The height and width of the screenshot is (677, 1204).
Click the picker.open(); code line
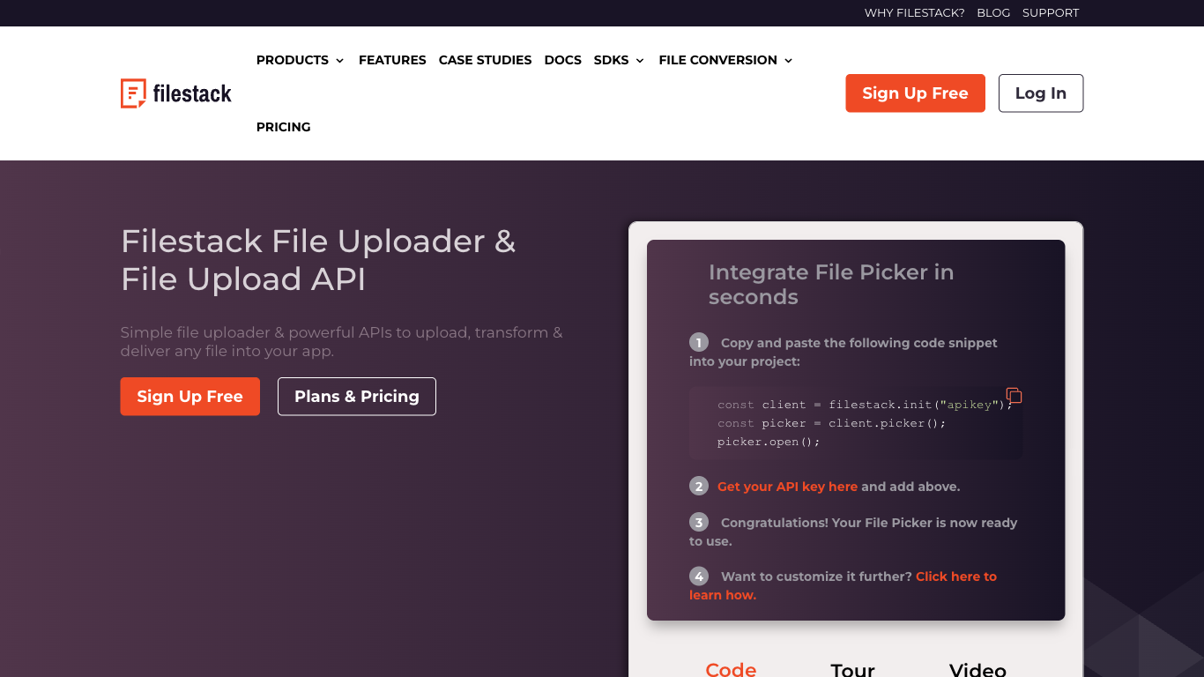[x=769, y=442]
